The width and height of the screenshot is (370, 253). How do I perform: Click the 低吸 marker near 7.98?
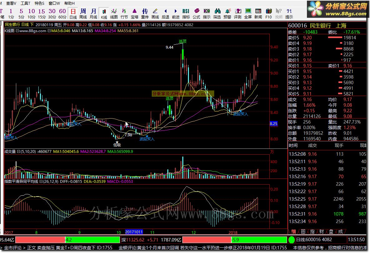tap(117, 145)
